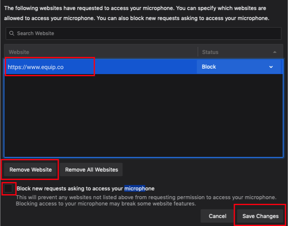The image size is (288, 226).
Task: Click the Remove Website button
Action: [x=31, y=169]
